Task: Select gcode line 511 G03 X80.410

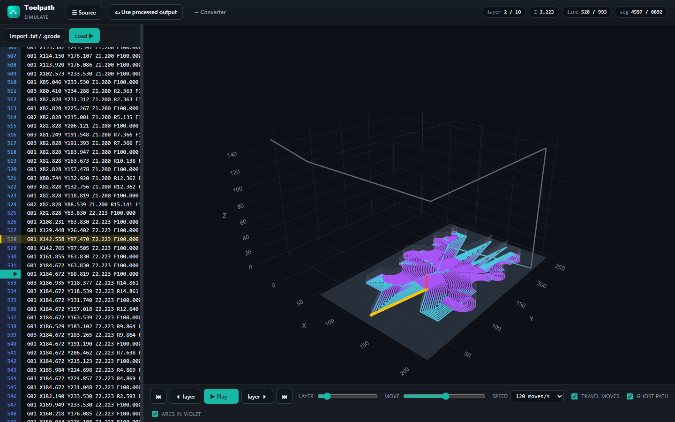Action: [x=70, y=91]
